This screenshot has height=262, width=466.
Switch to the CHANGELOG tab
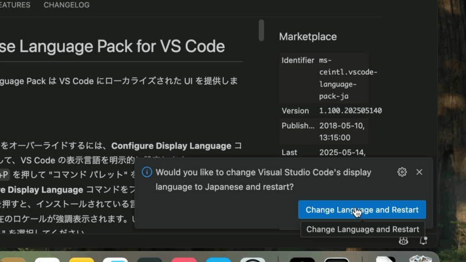66,5
